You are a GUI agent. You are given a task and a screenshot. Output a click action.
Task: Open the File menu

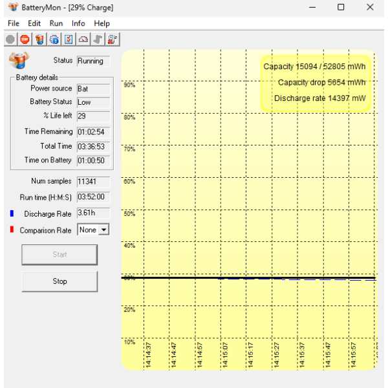(x=14, y=23)
